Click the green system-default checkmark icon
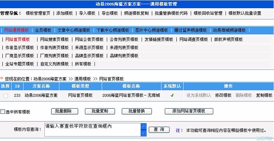Screen dimensions: 274x141 (172, 95)
